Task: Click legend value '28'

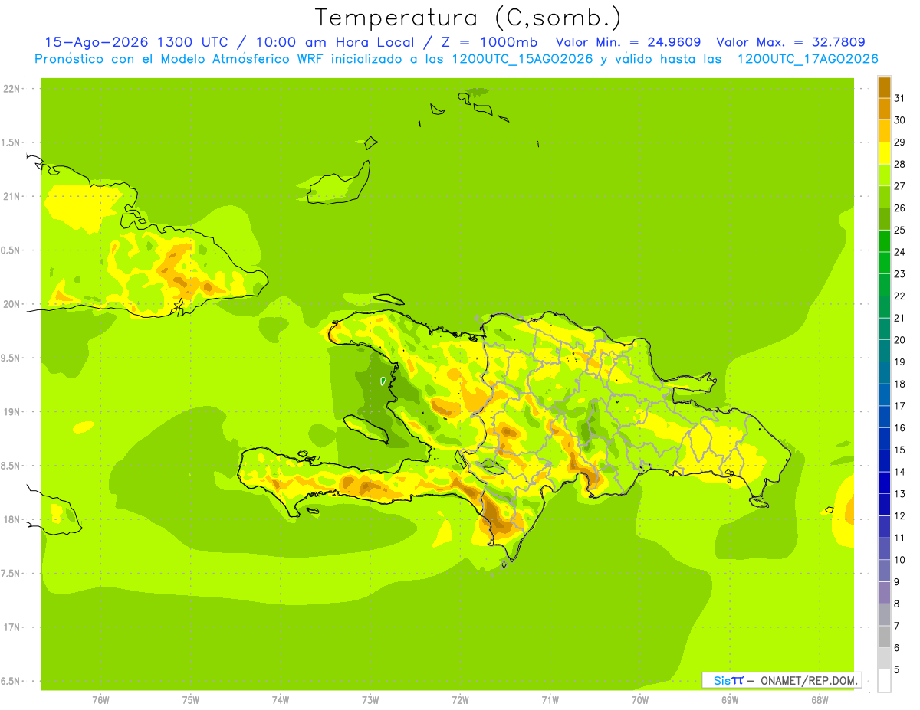Action: [x=900, y=164]
